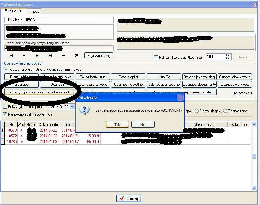Click the delete record minus icon

tap(63, 56)
